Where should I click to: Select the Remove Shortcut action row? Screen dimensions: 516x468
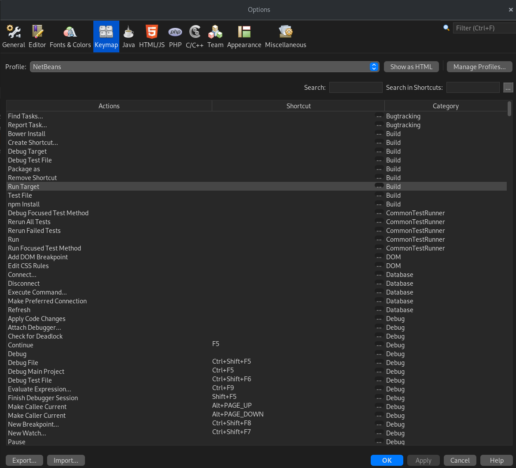point(256,178)
